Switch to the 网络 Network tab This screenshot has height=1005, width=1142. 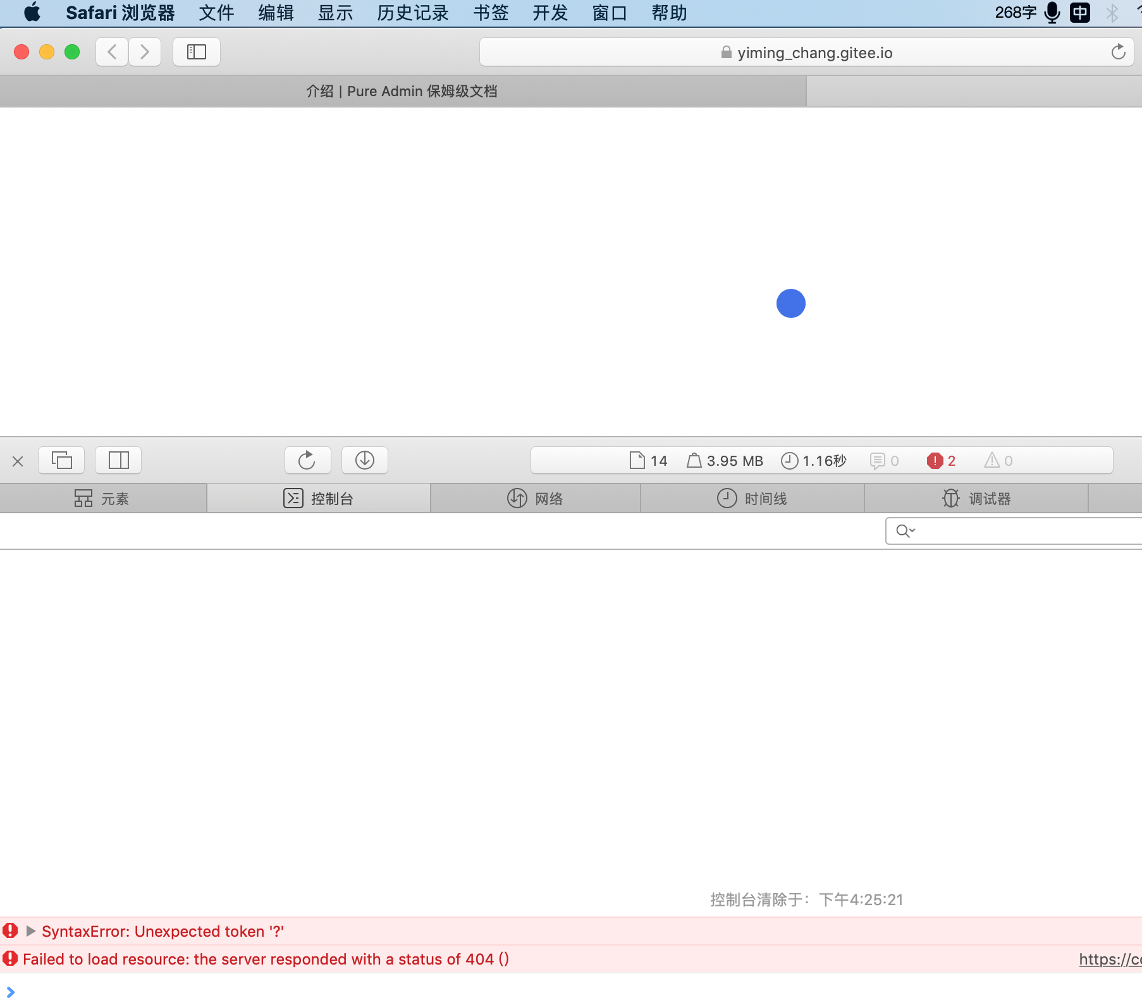point(535,498)
